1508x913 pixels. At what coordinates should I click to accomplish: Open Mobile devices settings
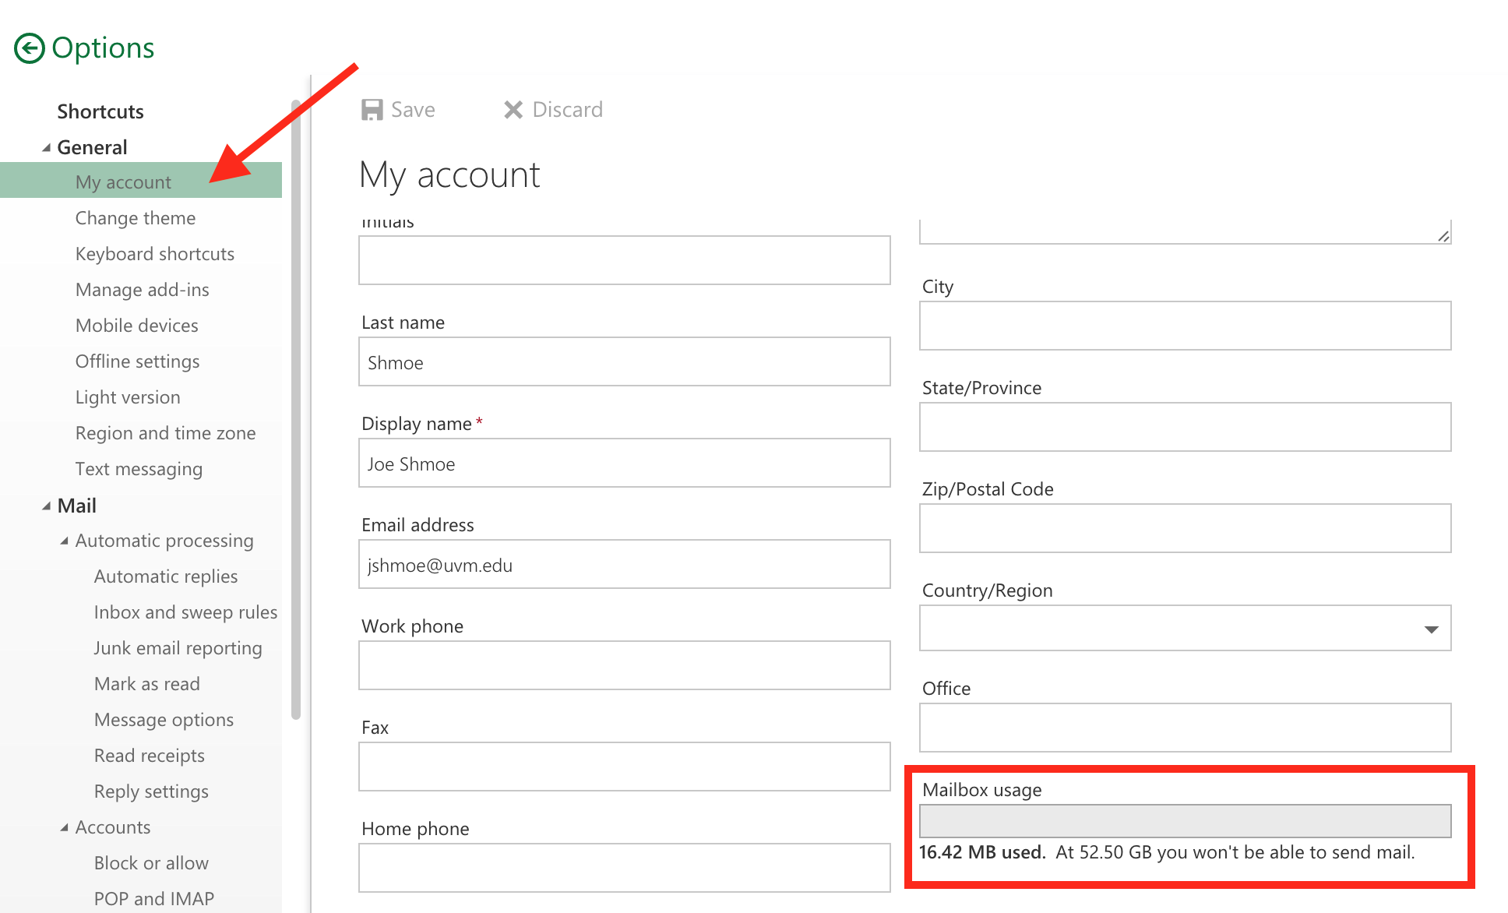[x=137, y=325]
